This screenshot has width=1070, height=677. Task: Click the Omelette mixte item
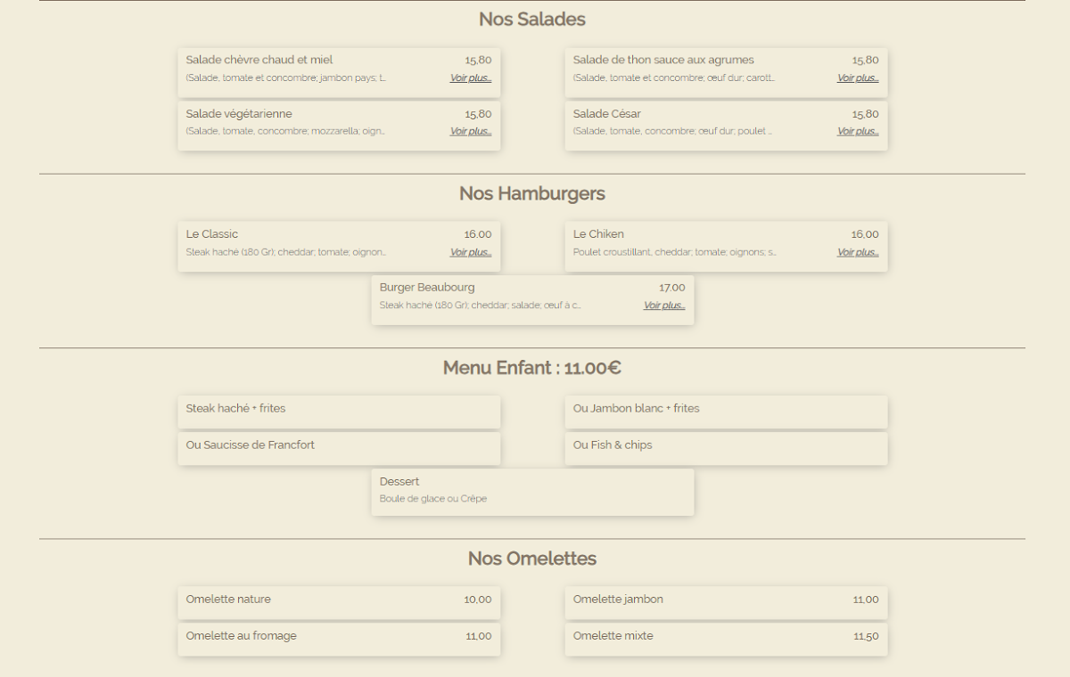[726, 638]
